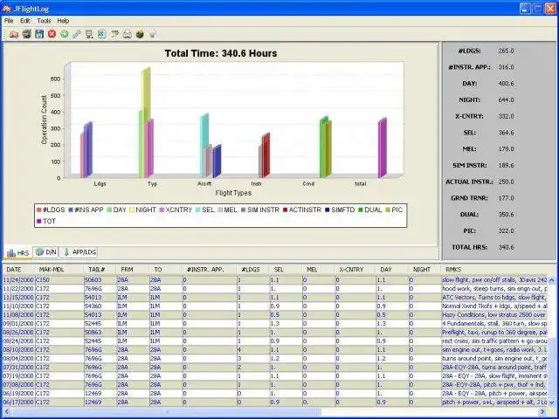
Task: Click the horizontal scrollbar right arrow
Action: (543, 412)
